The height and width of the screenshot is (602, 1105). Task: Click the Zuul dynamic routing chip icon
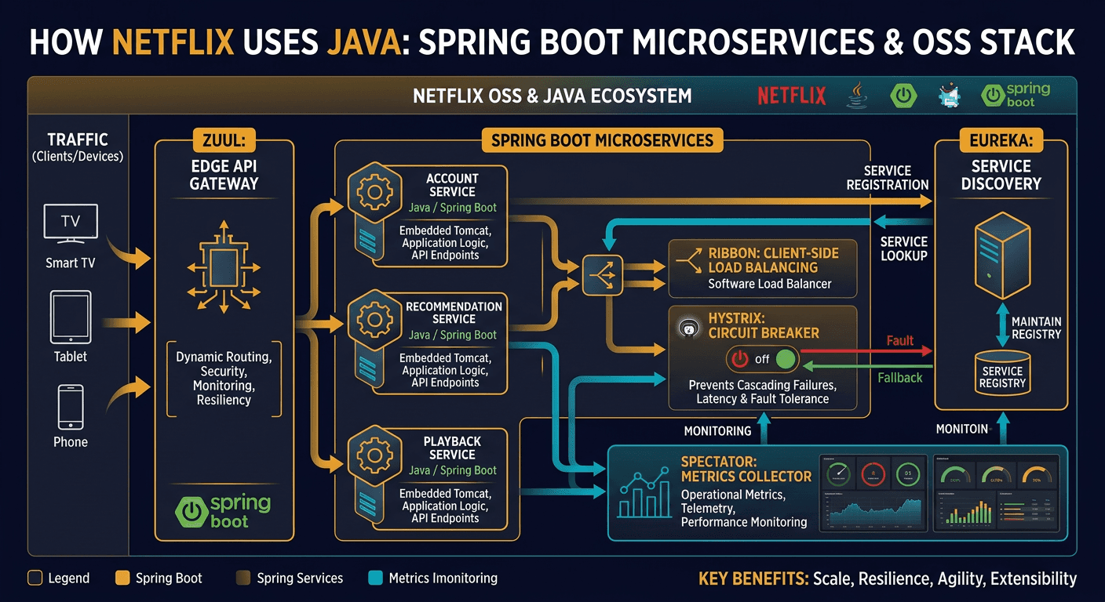[225, 267]
